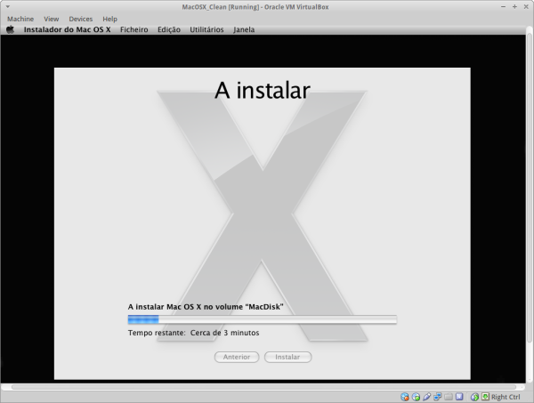This screenshot has width=534, height=403.
Task: Click the Anterior button
Action: (237, 357)
